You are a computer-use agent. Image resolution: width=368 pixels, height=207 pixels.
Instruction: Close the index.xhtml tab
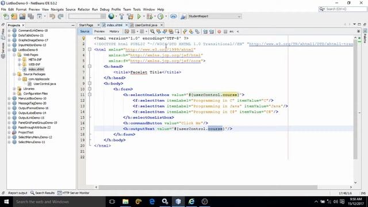[126, 25]
